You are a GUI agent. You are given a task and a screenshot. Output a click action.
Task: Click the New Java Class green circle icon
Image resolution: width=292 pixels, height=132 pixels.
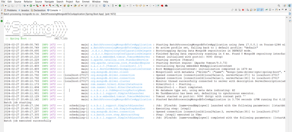[x=68, y=6]
